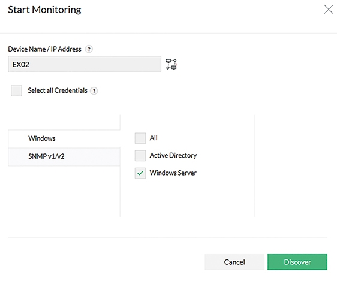Click the blank header cell above Windows tab

[64, 122]
